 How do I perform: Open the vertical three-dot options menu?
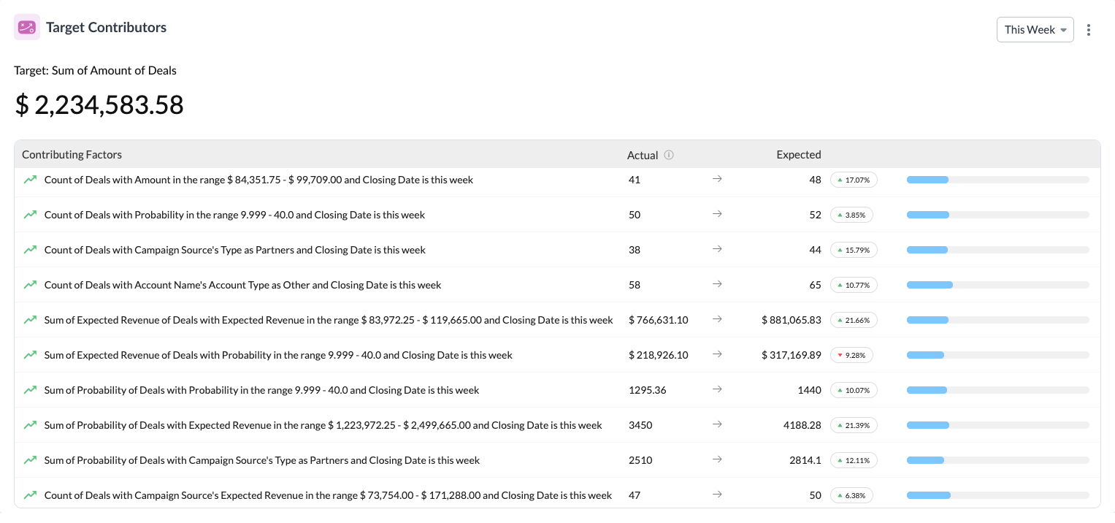point(1089,30)
